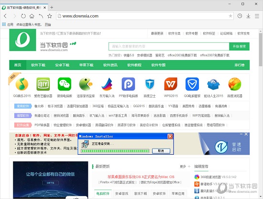
Task: Click the green game treasure box icon
Action: click(x=86, y=84)
